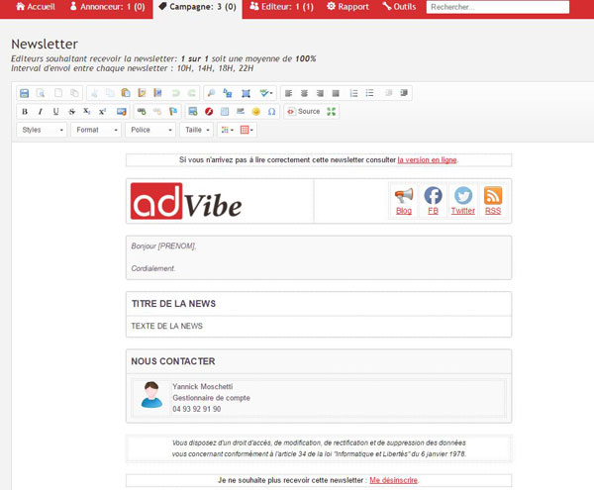The image size is (594, 490).
Task: Open the Outils menu
Action: 398,7
